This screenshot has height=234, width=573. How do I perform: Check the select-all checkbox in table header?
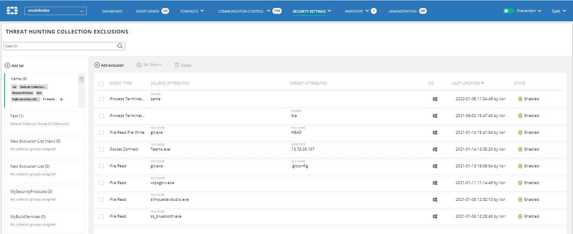(101, 83)
